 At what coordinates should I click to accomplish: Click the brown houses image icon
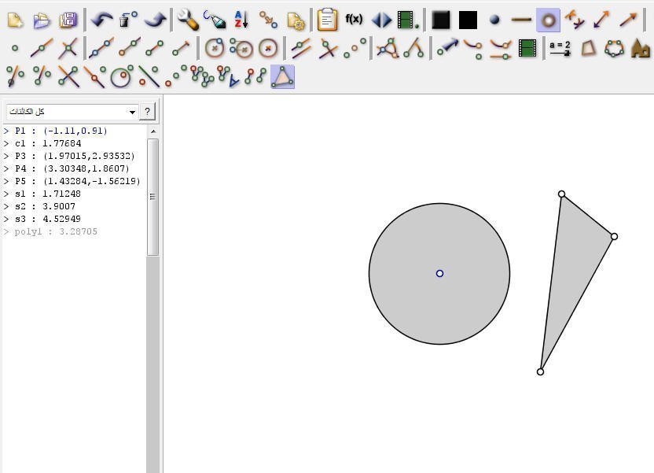pos(641,49)
